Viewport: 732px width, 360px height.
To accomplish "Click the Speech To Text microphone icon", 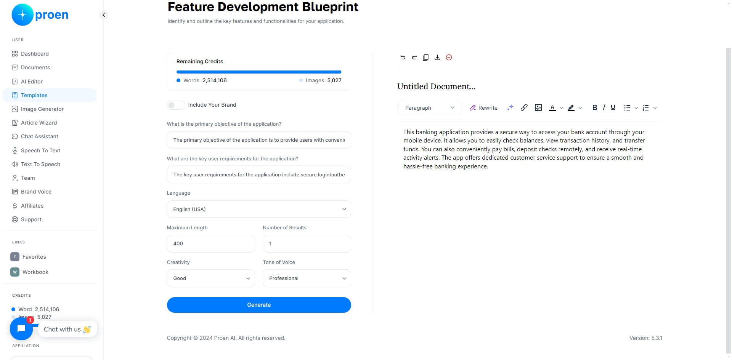I will 15,150.
